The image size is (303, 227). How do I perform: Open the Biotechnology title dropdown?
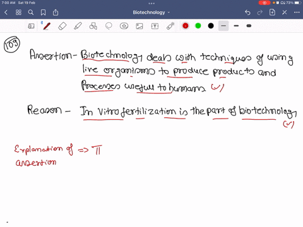click(x=151, y=13)
